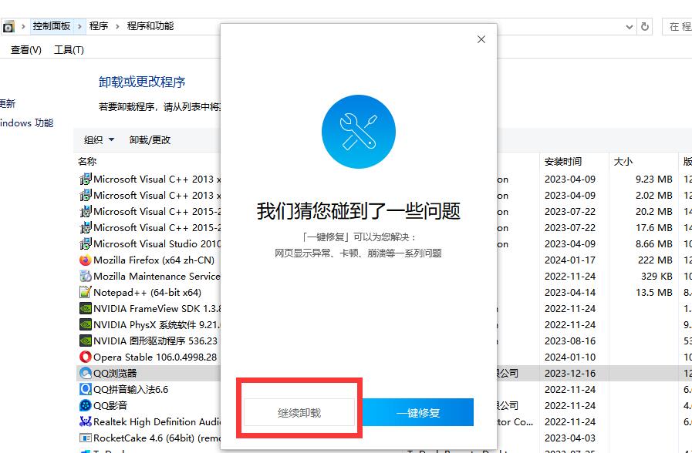The width and height of the screenshot is (692, 453).
Task: Click install date 2023-12-16 for QQ浏览器
Action: (570, 373)
